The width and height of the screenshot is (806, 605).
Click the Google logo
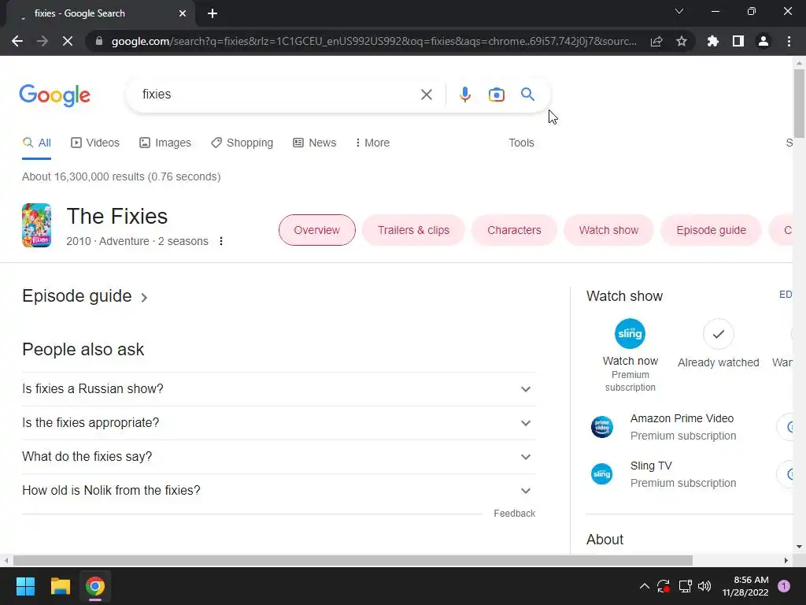coord(54,95)
